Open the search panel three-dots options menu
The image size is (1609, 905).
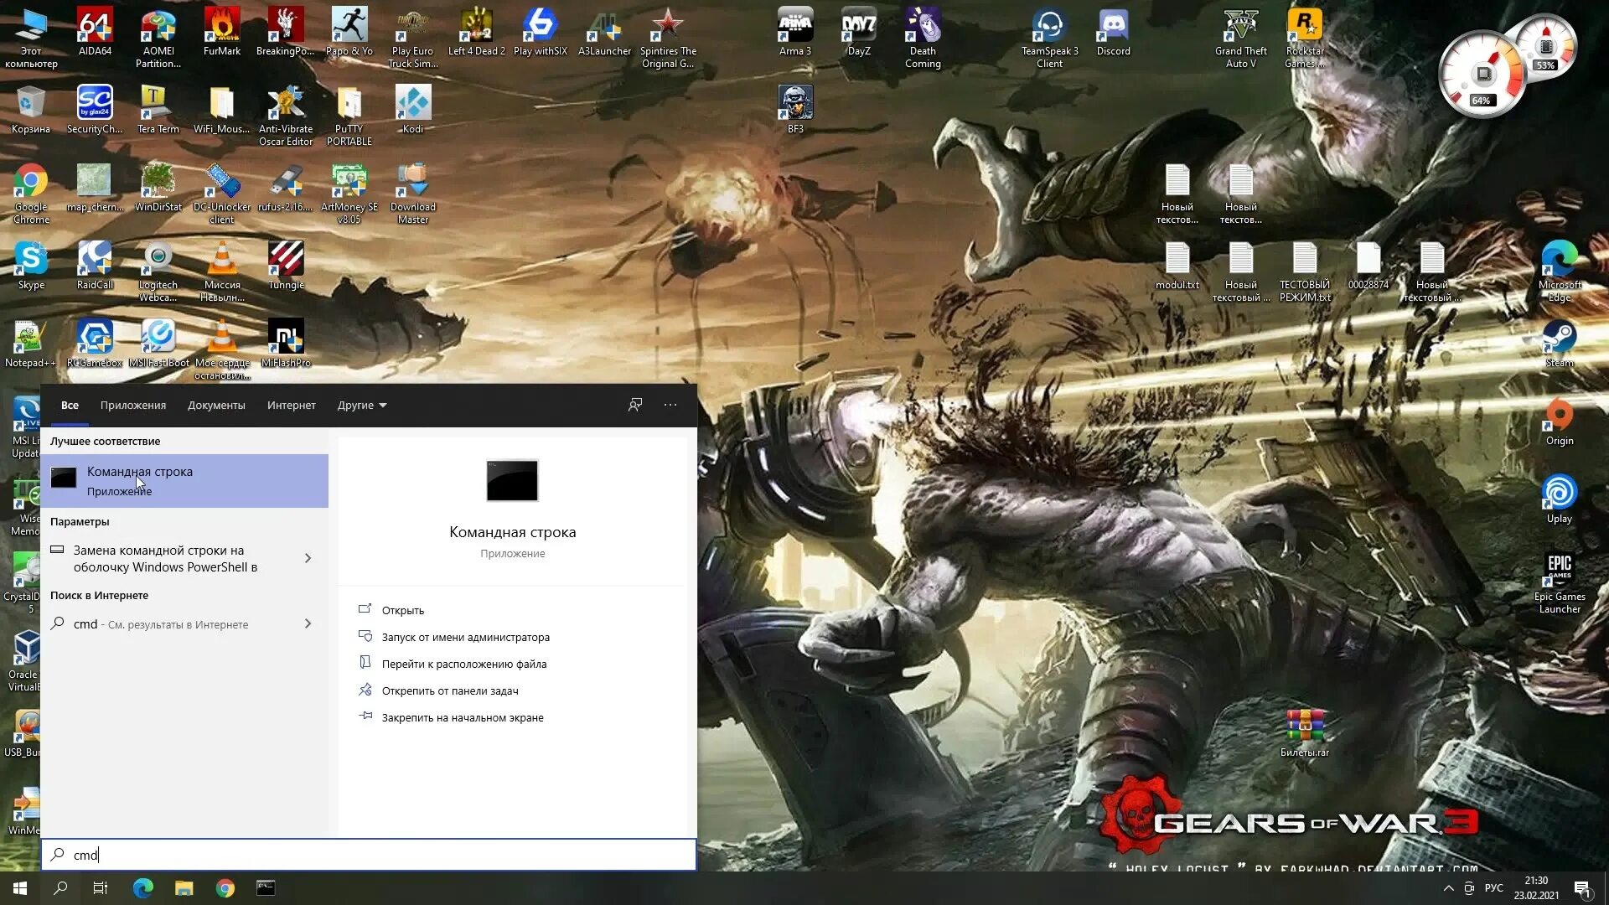670,405
